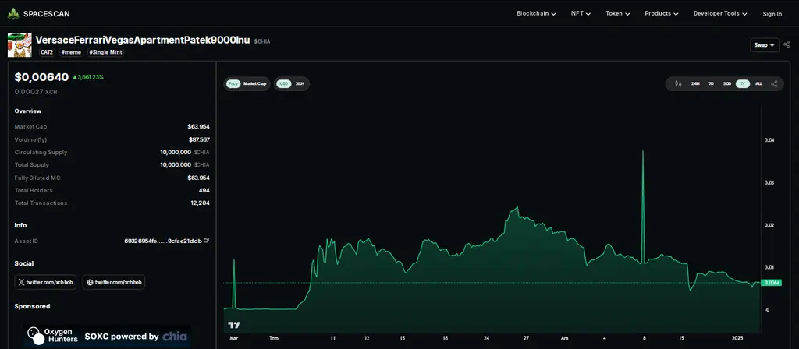The height and width of the screenshot is (349, 799).
Task: Click the Volume (1y) value $87.567
Action: 199,139
